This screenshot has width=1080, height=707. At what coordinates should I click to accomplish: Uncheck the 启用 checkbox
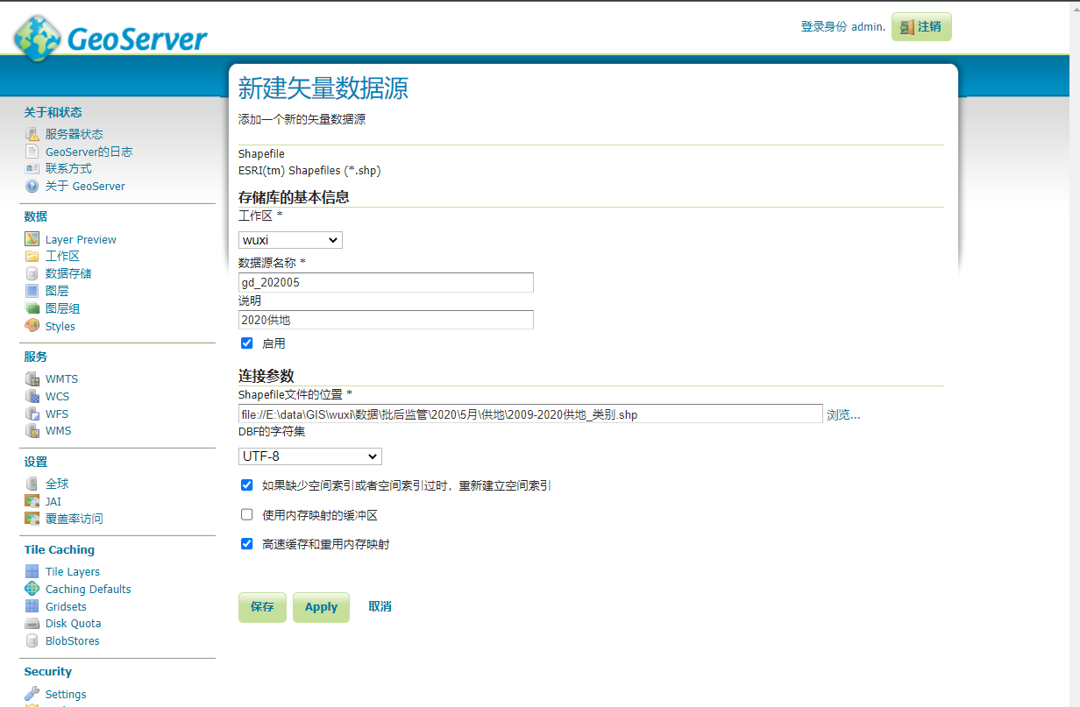(247, 343)
